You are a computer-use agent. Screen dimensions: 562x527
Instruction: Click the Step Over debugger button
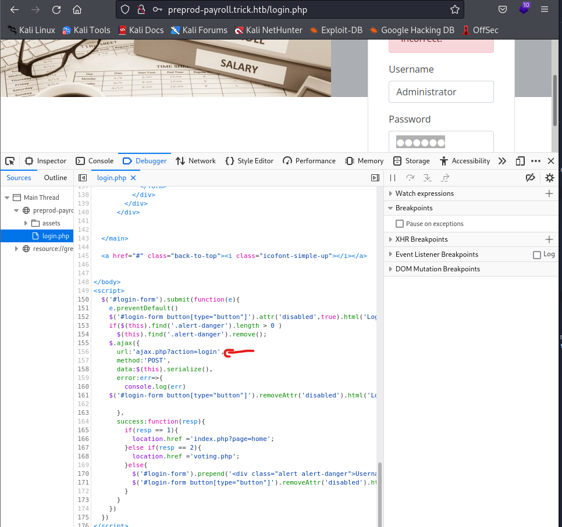[410, 178]
